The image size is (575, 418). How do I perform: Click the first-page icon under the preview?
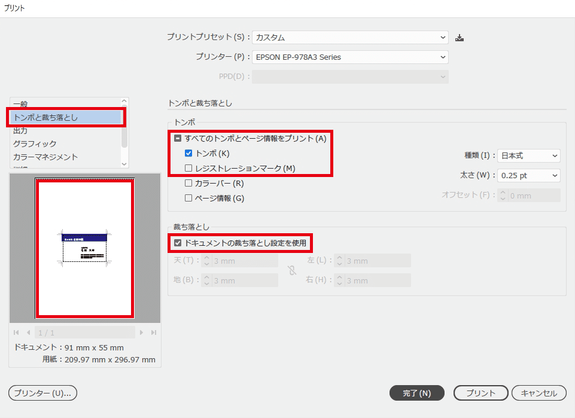(16, 332)
